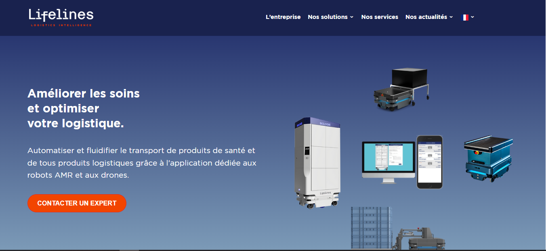
Task: Click the robotic arm image at the bottom
Action: 420,239
